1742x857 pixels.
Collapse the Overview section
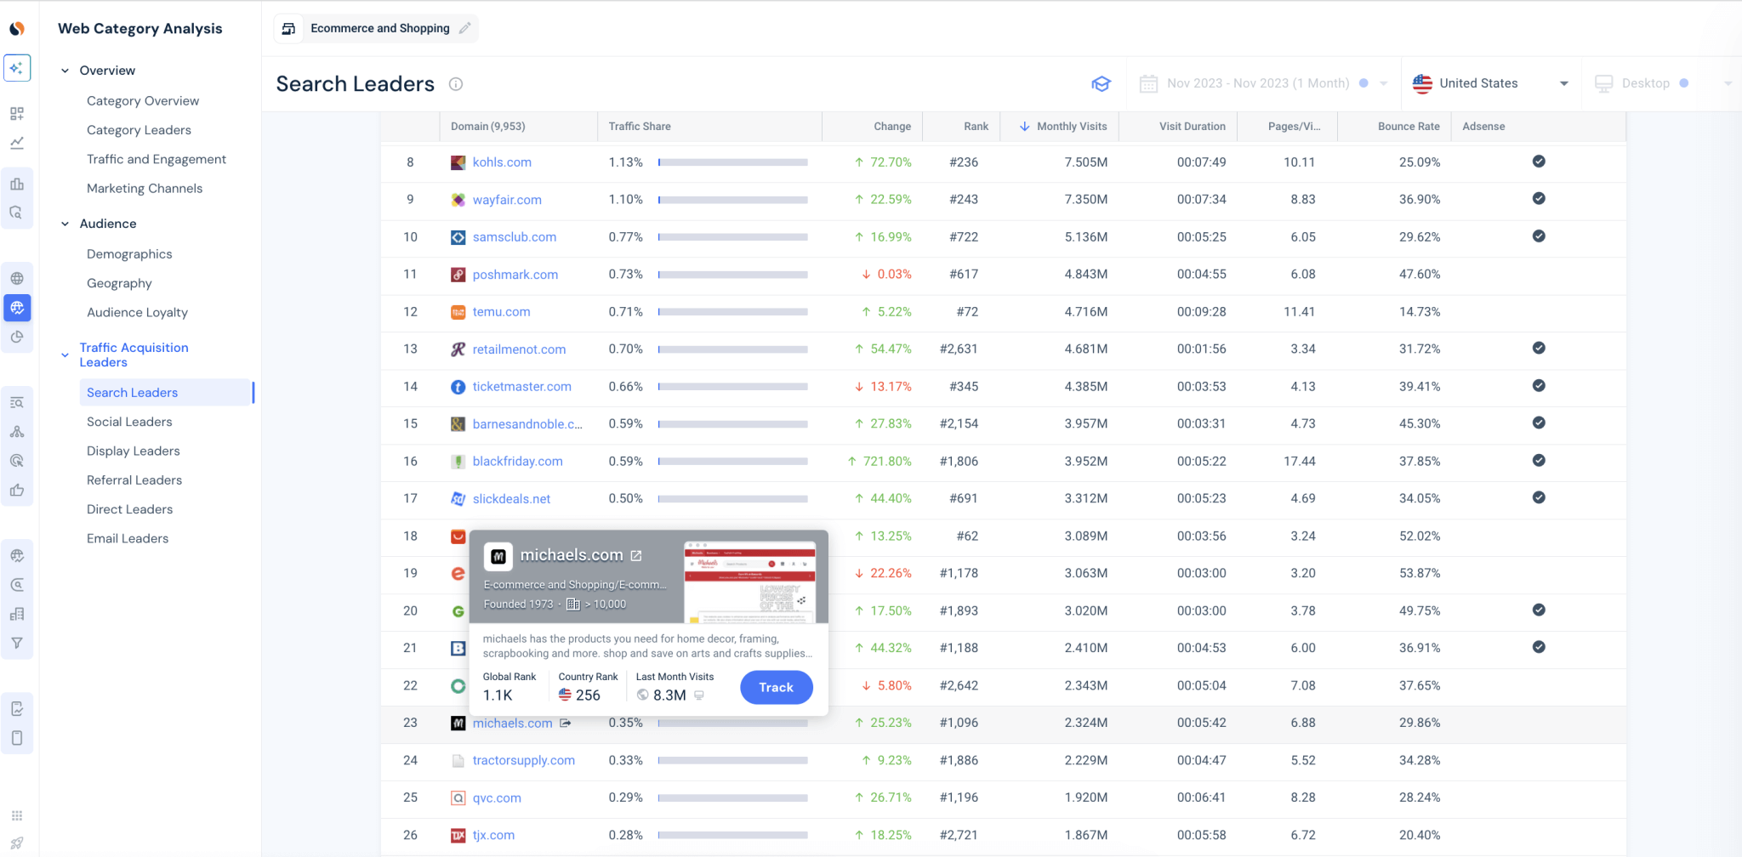65,70
